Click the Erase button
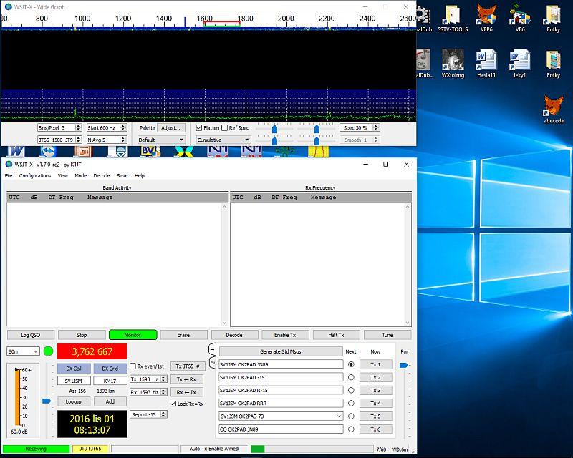Image resolution: width=573 pixels, height=458 pixels. [183, 335]
